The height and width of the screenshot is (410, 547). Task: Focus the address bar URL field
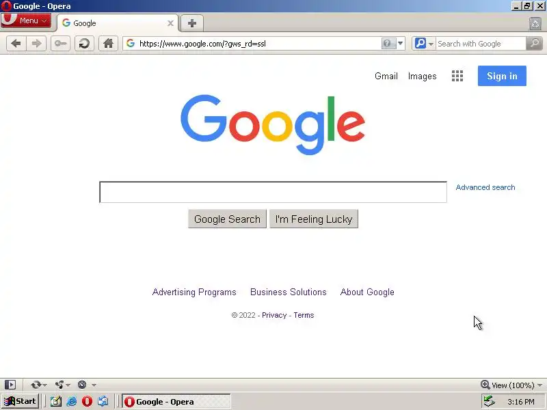tap(258, 44)
